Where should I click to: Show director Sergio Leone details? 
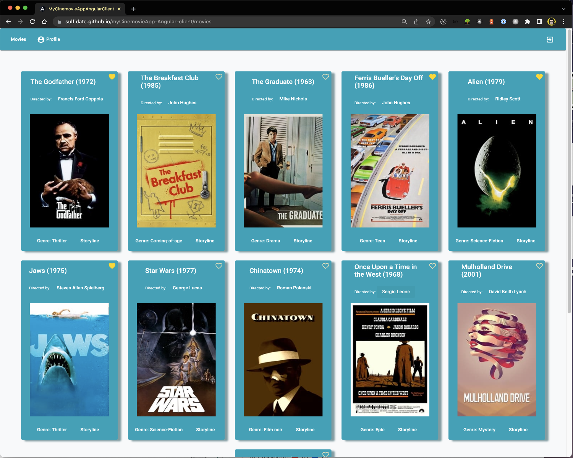pyautogui.click(x=396, y=292)
